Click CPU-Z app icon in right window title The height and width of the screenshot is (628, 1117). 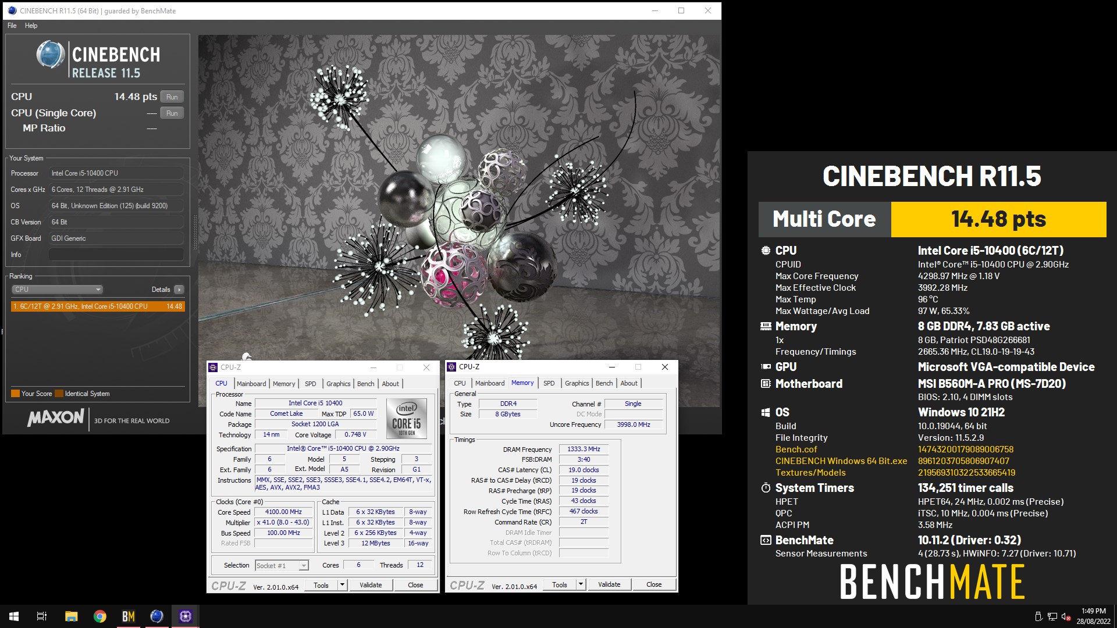(451, 367)
